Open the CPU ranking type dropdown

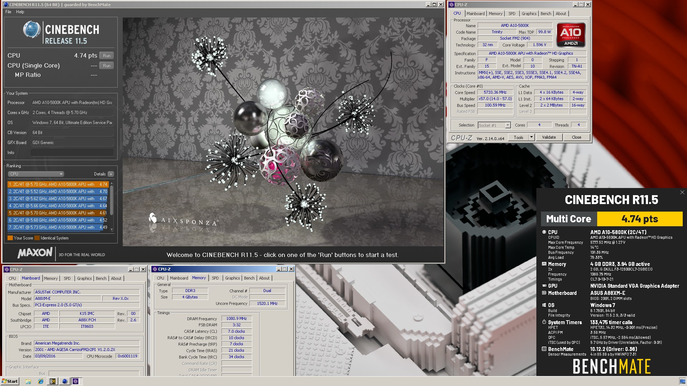click(x=36, y=174)
